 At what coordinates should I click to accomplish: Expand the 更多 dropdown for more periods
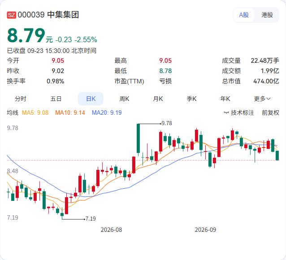click(x=262, y=99)
